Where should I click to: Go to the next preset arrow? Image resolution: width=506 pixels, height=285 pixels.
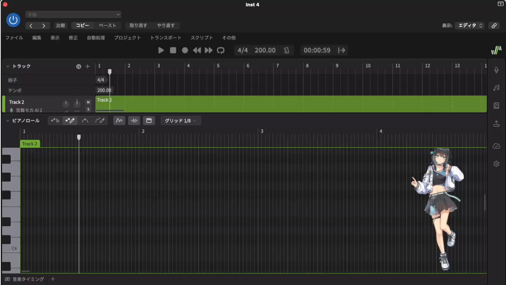43,26
